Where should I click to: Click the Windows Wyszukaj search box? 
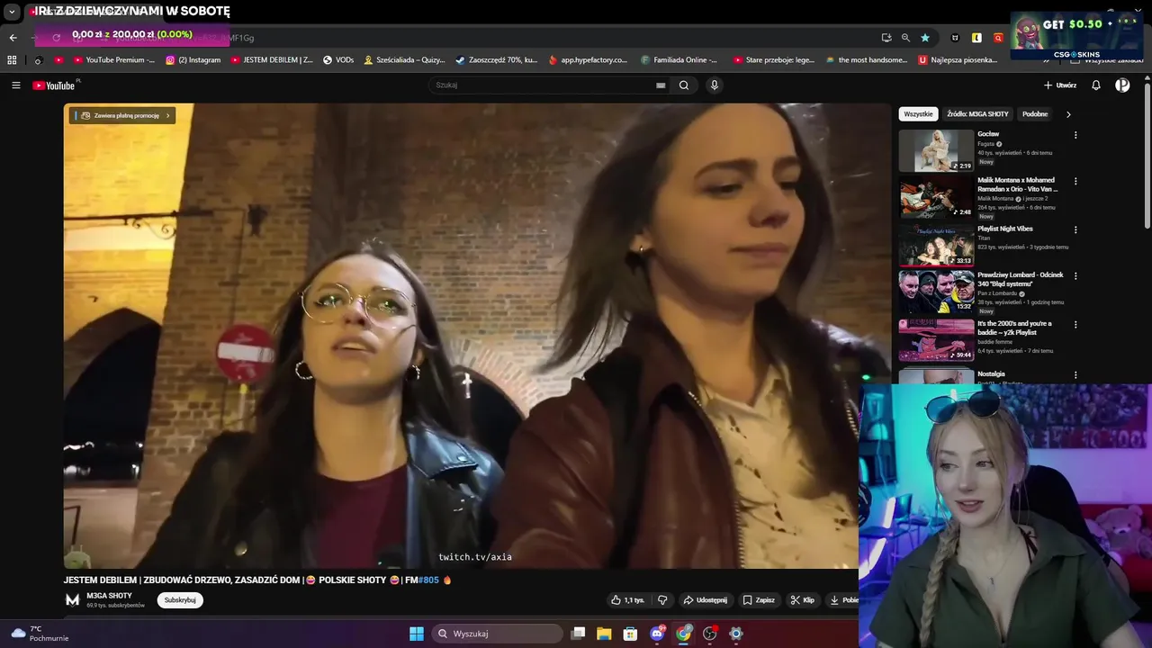(x=497, y=634)
